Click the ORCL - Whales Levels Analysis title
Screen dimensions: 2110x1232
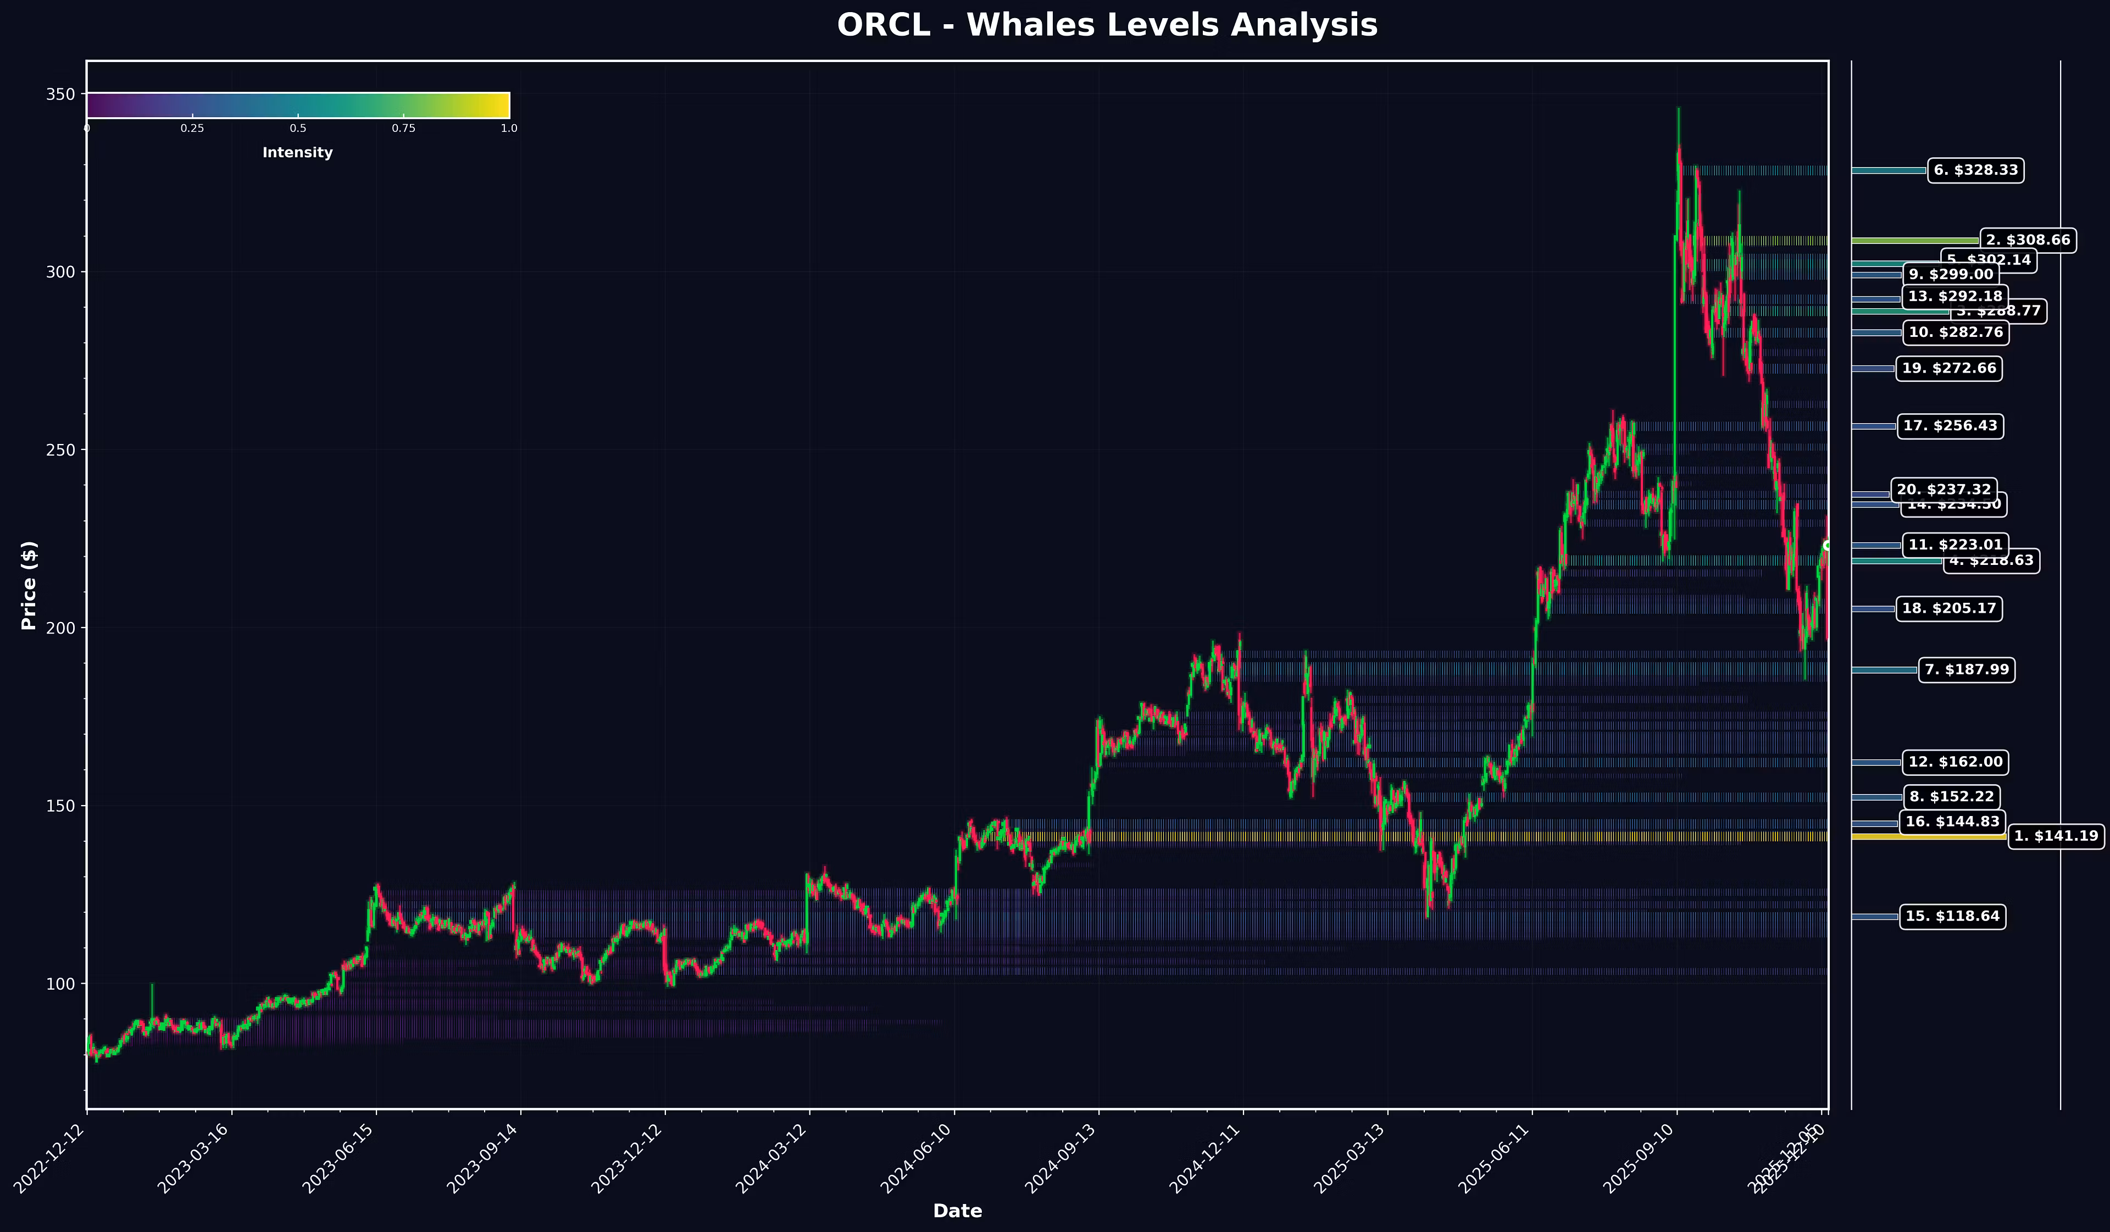point(1107,25)
